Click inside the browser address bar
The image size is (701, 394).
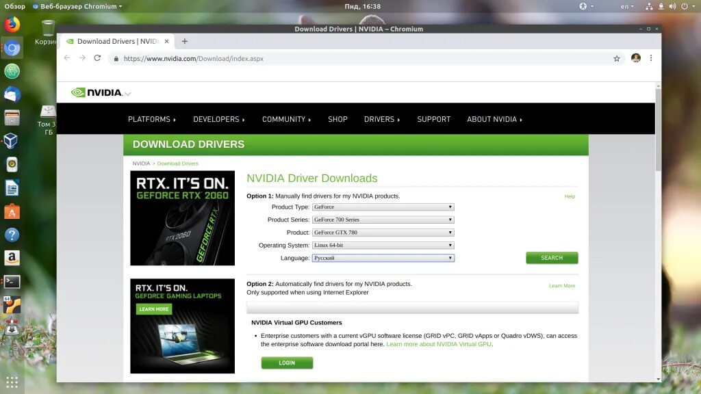tap(274, 58)
